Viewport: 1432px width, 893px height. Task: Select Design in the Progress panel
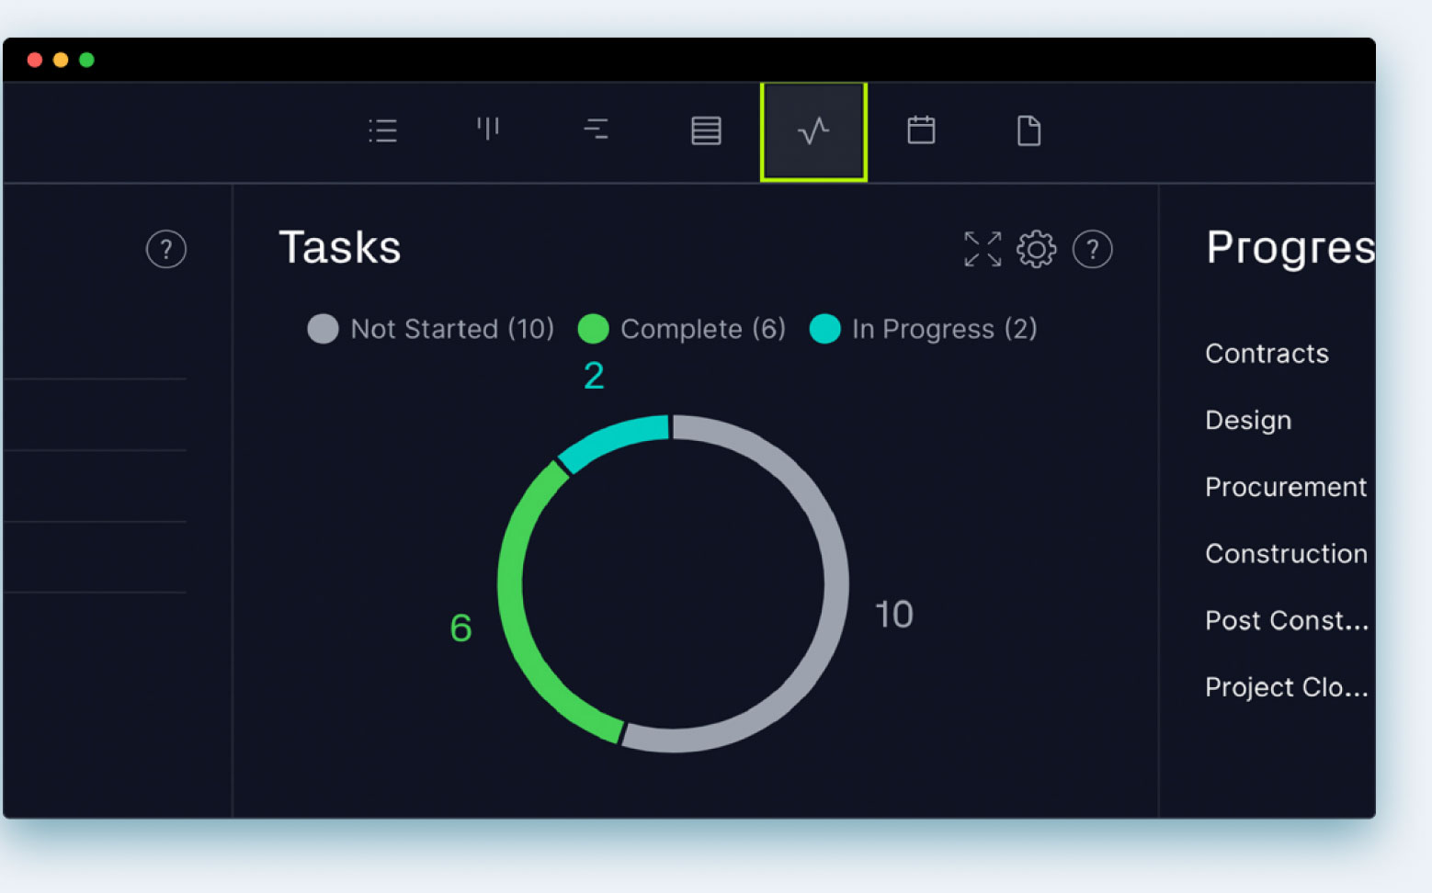click(1247, 420)
